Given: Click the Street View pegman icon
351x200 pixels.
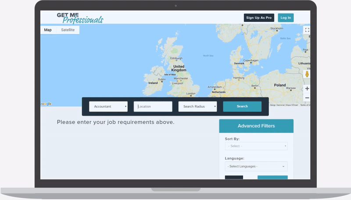Looking at the screenshot, I should pos(307,74).
